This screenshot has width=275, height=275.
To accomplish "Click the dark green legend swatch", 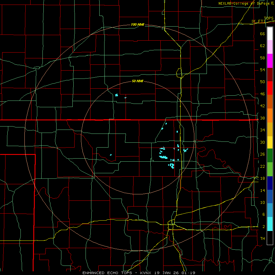I will (270, 156).
